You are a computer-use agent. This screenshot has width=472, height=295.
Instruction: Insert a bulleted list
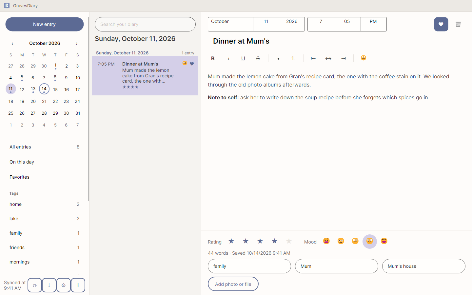pos(278,58)
